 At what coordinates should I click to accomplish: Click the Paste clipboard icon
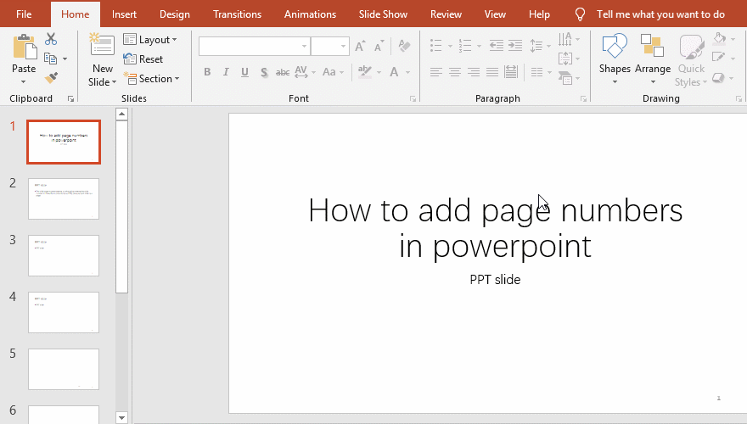(x=25, y=47)
